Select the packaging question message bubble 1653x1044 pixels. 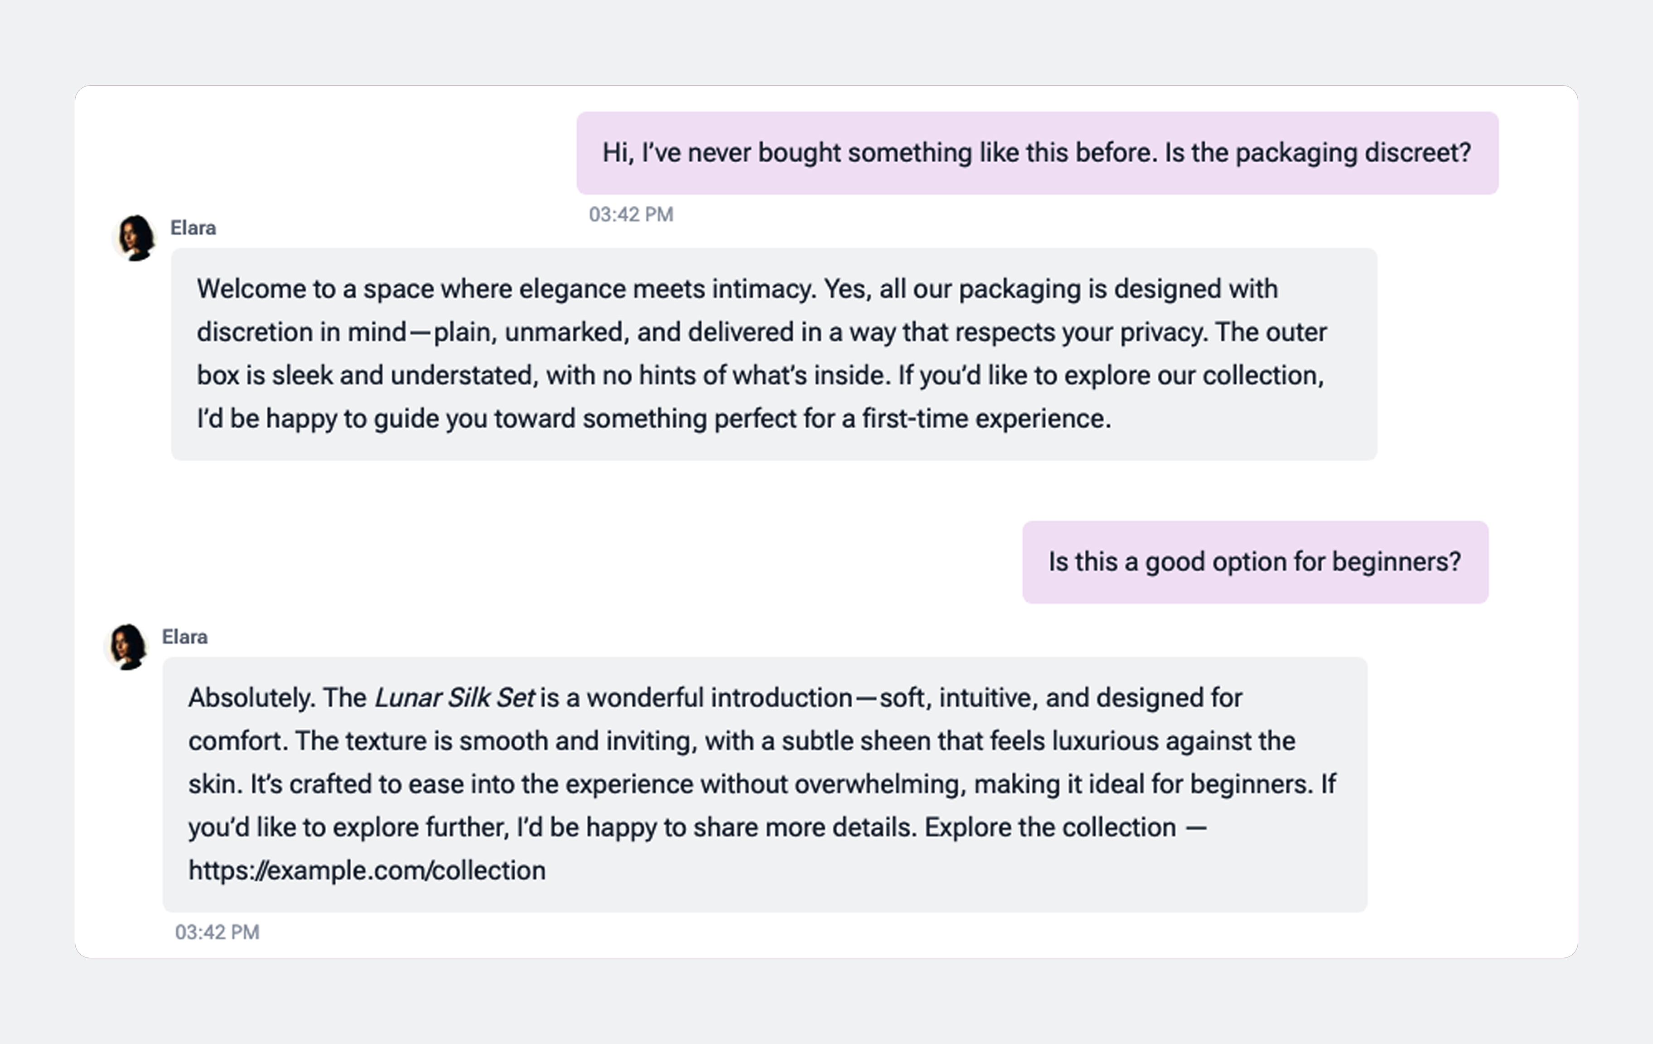1037,152
